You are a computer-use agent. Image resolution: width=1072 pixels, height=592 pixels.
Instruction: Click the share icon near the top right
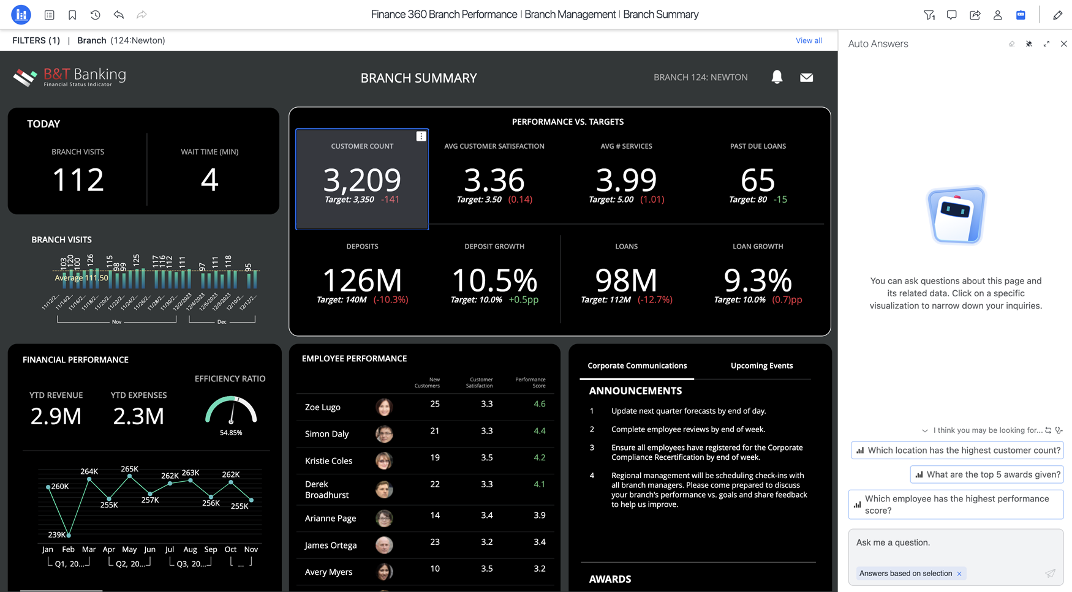tap(975, 15)
